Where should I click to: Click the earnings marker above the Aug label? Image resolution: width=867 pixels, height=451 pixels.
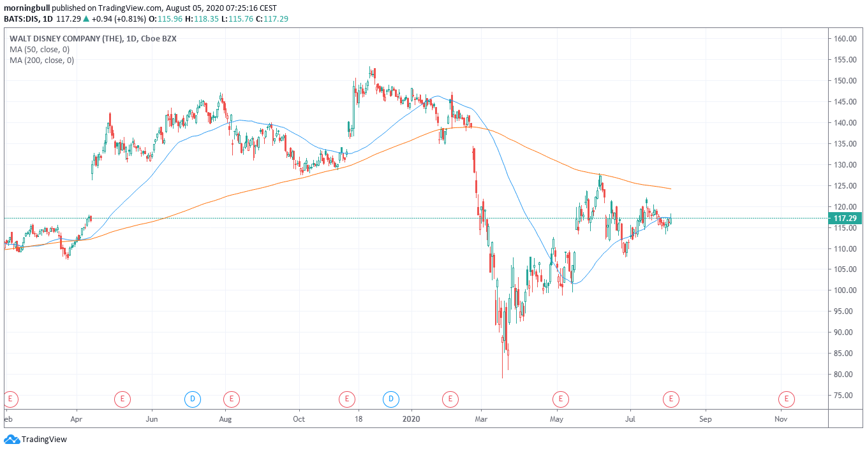tap(231, 399)
